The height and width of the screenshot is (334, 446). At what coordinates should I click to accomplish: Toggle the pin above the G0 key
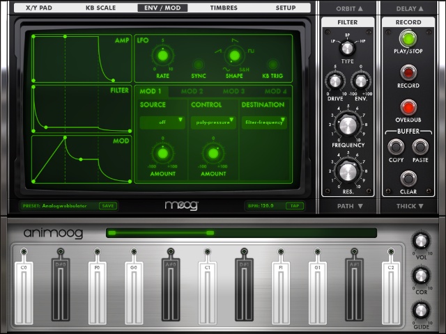click(x=134, y=251)
